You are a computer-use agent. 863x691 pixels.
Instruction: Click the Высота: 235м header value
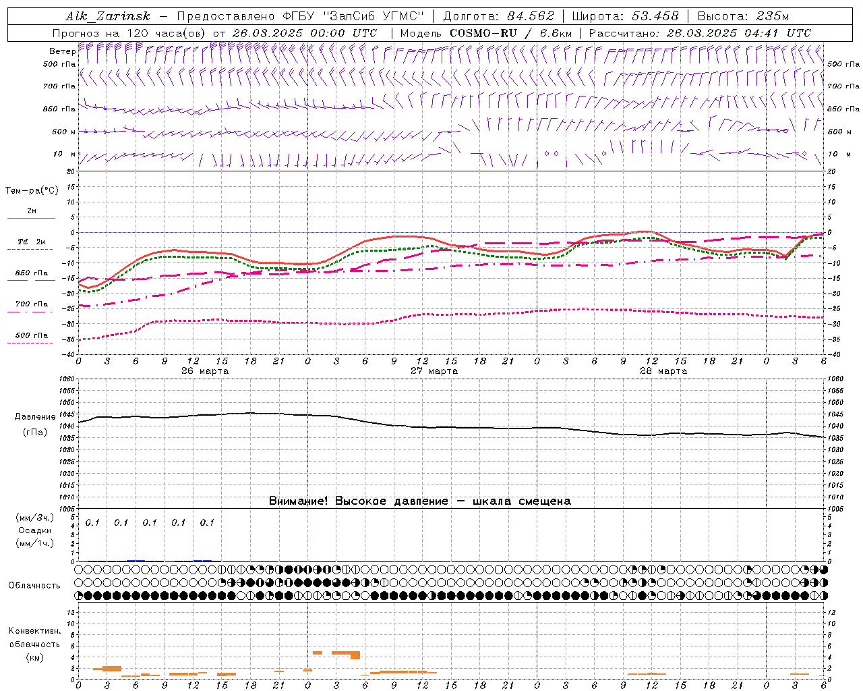click(743, 16)
